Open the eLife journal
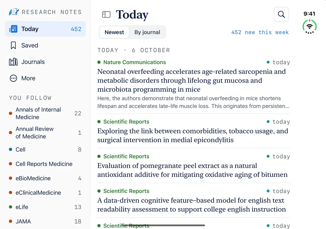Viewport: 326px width, 229px height. [45, 207]
